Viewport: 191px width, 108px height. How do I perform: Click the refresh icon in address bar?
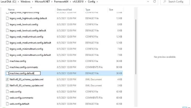(x=155, y=2)
